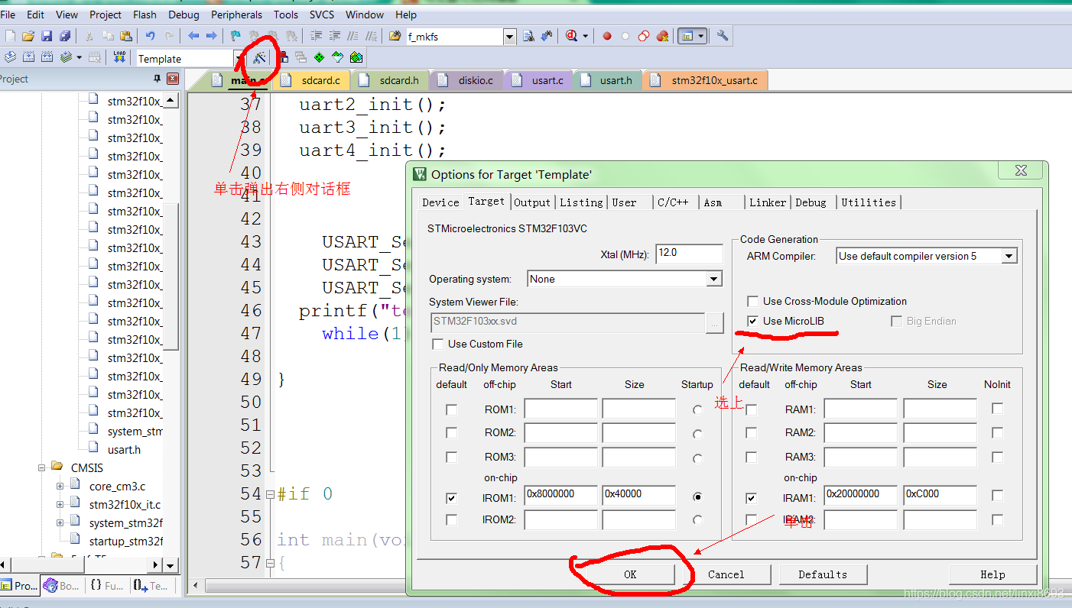Viewport: 1072px width, 608px height.
Task: Expand the CMSIS project folder
Action: coord(41,467)
